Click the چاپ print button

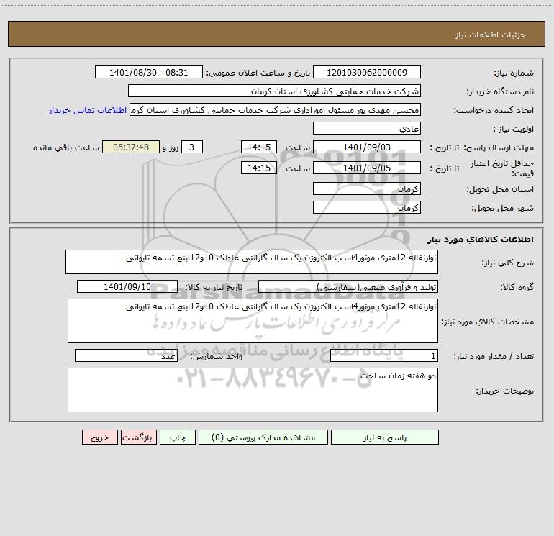coord(178,437)
